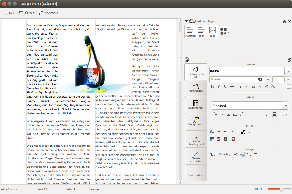Click the superscript icon
292x194 pixels.
coord(267,86)
